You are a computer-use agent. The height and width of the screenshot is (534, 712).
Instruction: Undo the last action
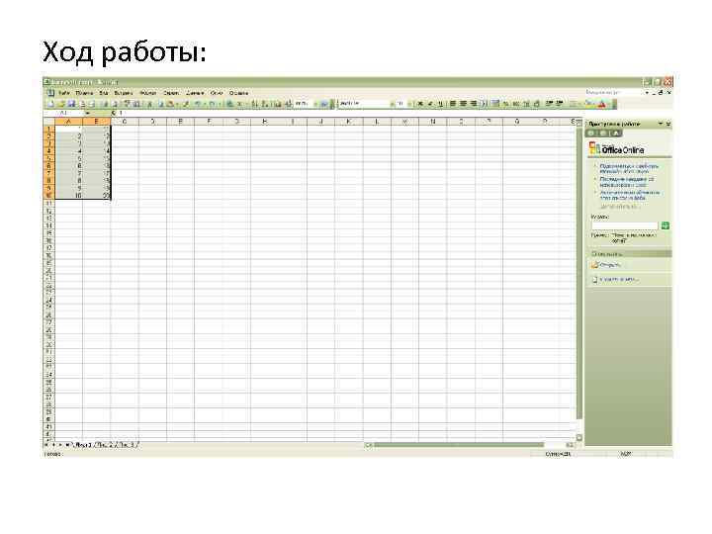pyautogui.click(x=198, y=104)
